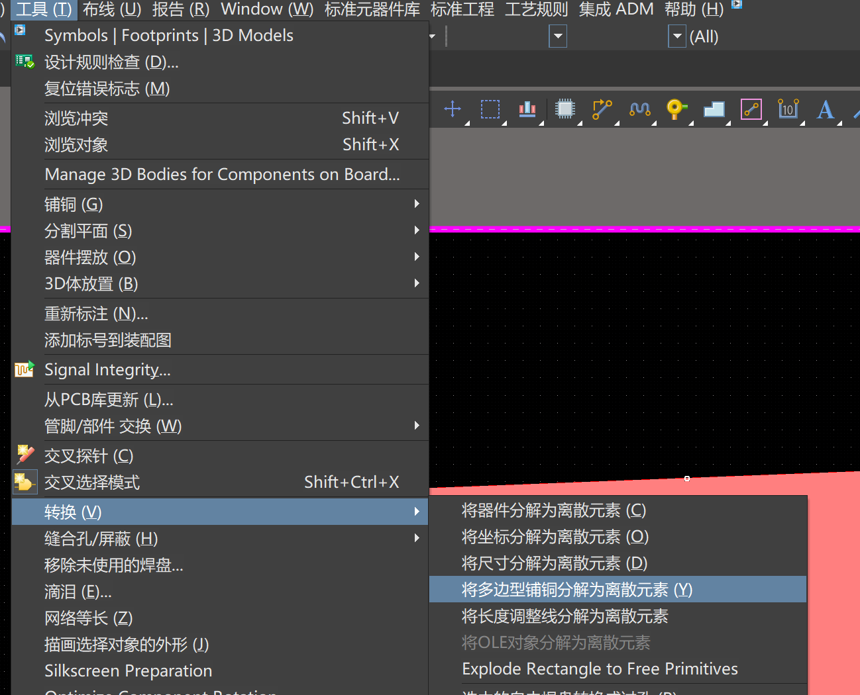Image resolution: width=860 pixels, height=695 pixels.
Task: Choose the Place Via tool
Action: 676,109
